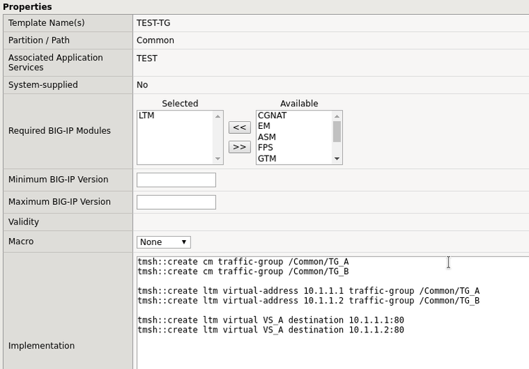Click the >> move-to-available button
Screen dimensions: 529x369
coord(240,147)
